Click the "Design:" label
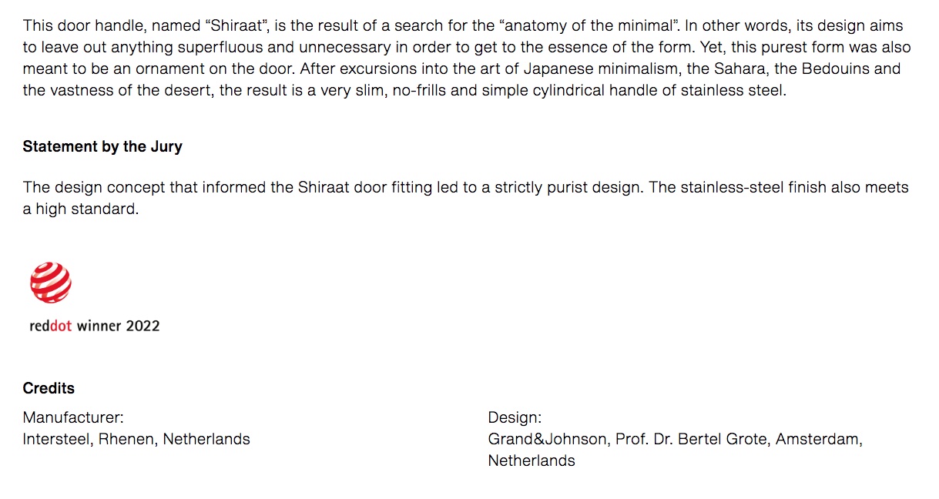The height and width of the screenshot is (499, 939). [515, 417]
